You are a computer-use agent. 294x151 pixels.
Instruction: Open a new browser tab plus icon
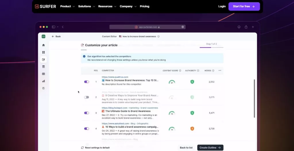(x=253, y=27)
